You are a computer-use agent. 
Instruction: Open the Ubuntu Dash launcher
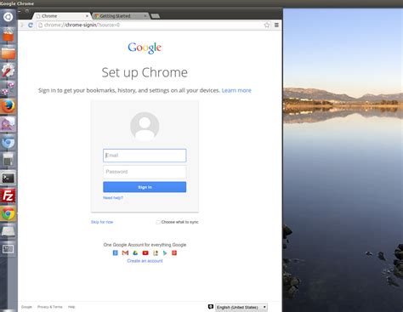coord(8,17)
